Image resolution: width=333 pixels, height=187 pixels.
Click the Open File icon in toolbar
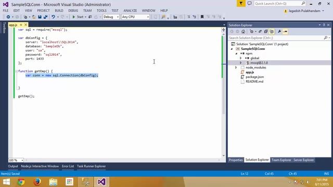pos(34,17)
